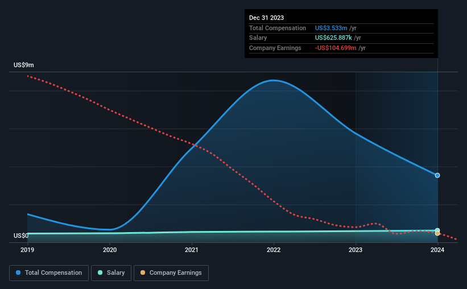467x289 pixels.
Task: Click the Dec 31 2023 tooltip heading
Action: click(x=266, y=18)
